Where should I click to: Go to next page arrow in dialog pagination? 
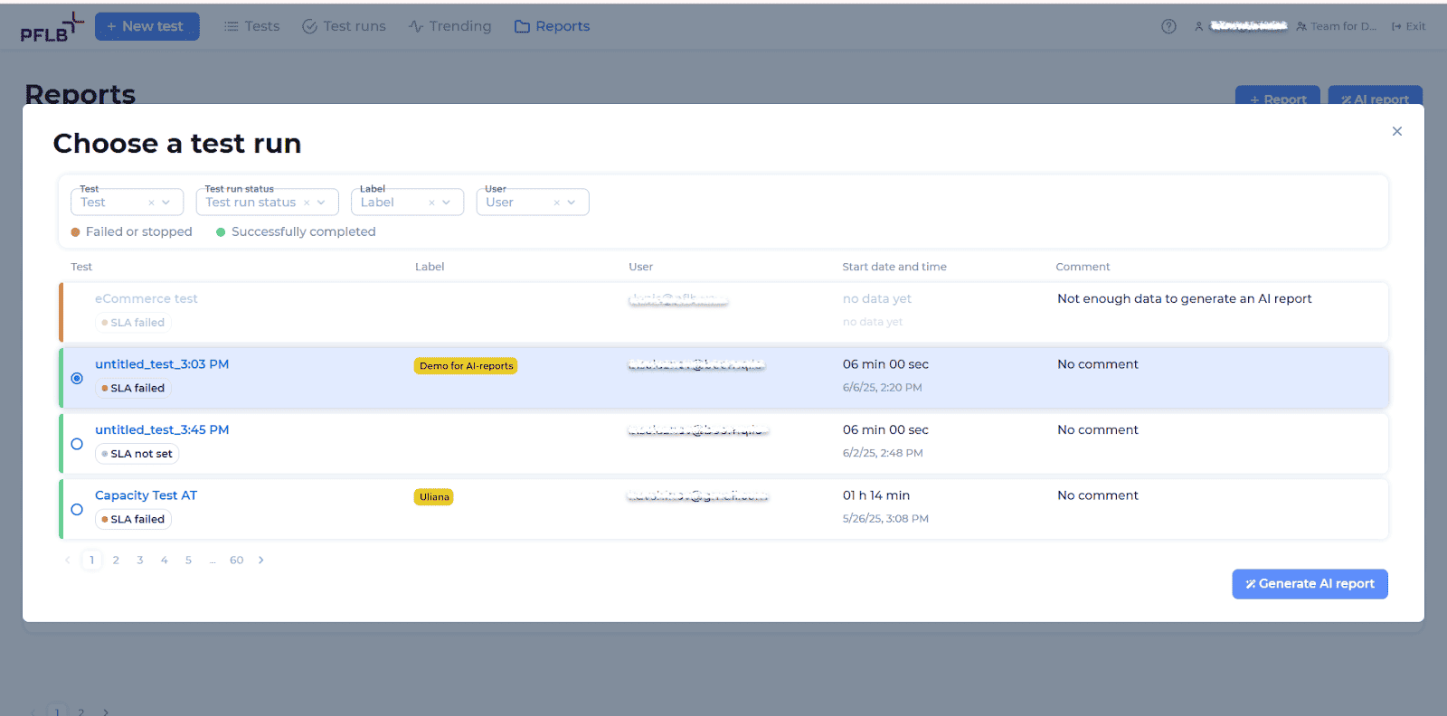coord(261,561)
